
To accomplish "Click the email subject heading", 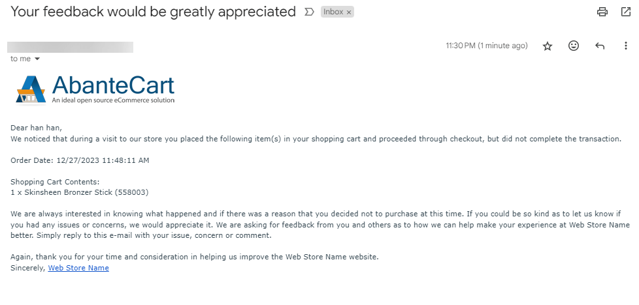I will (x=154, y=12).
